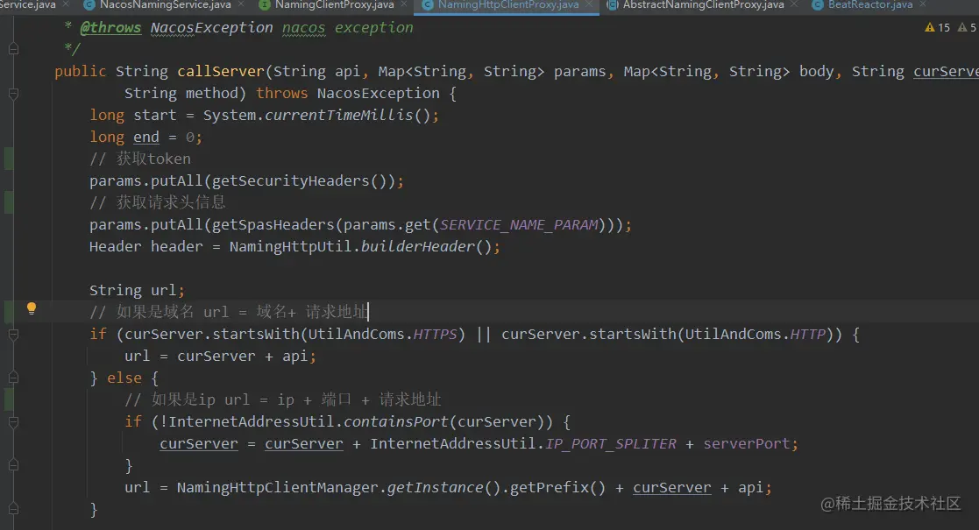Click the NacosNamingService.java class icon
Screen dimensions: 979x530
pyautogui.click(x=89, y=5)
